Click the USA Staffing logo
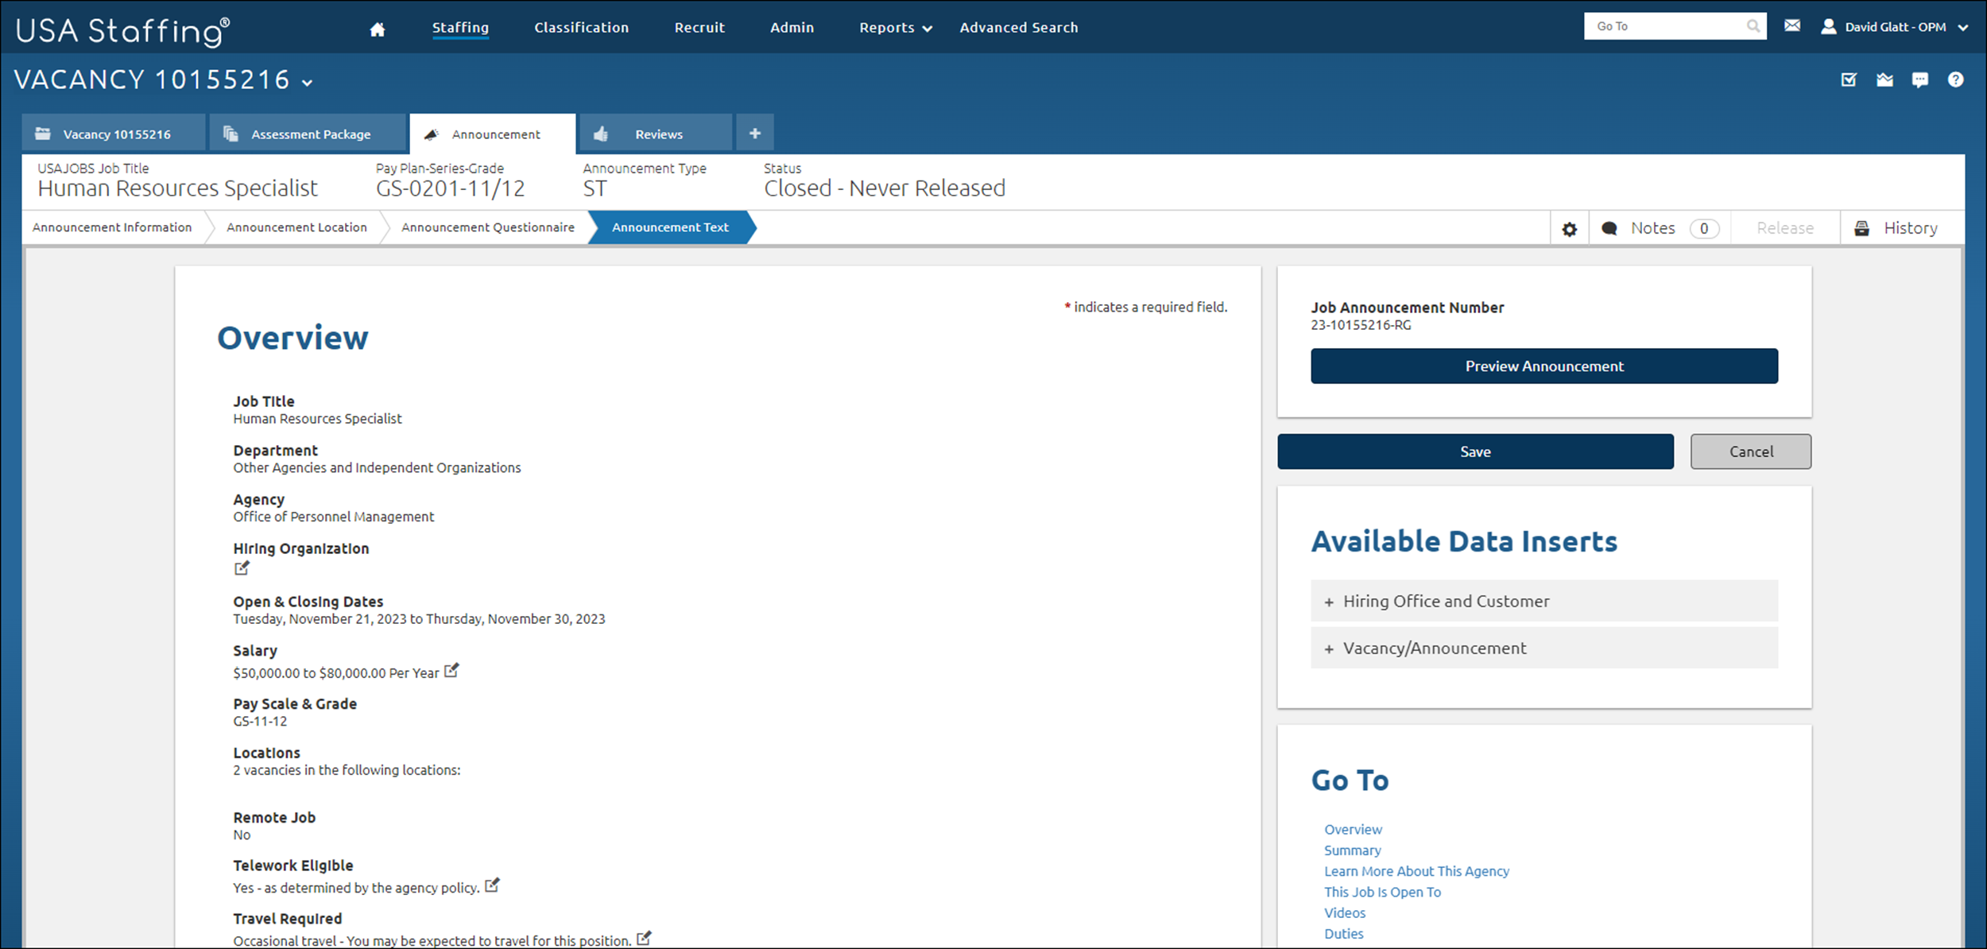 point(122,32)
